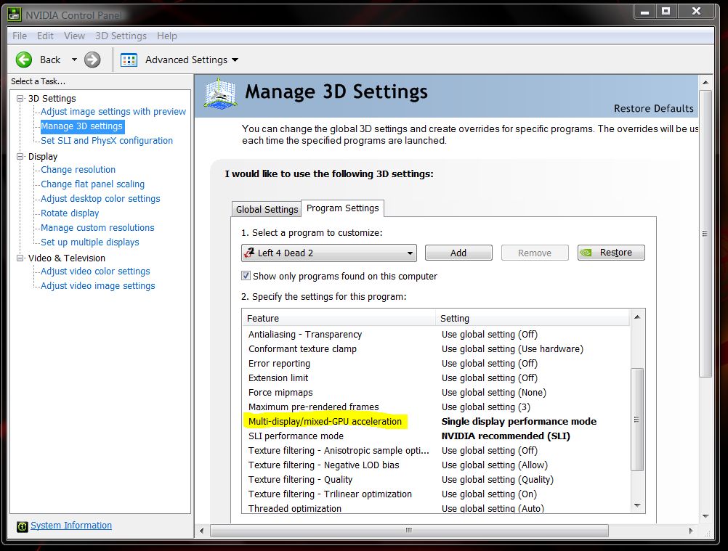Select the Conformant texture clamp feature row
This screenshot has width=728, height=551.
point(436,348)
